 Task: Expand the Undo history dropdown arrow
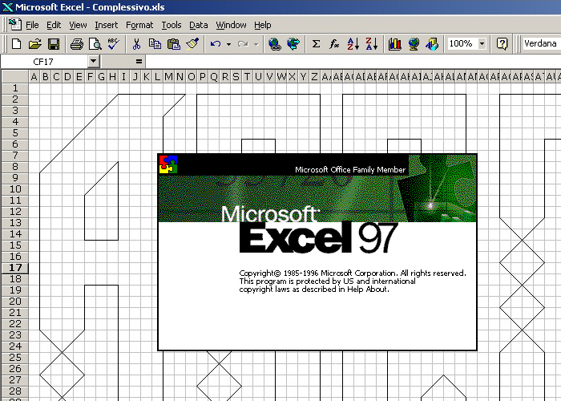click(x=228, y=44)
